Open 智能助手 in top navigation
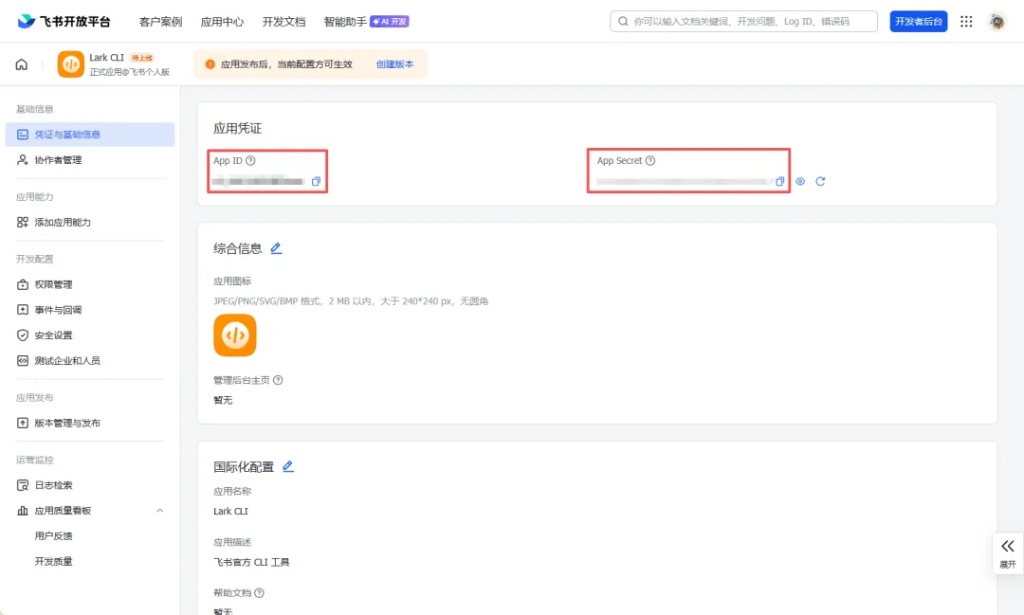 345,22
